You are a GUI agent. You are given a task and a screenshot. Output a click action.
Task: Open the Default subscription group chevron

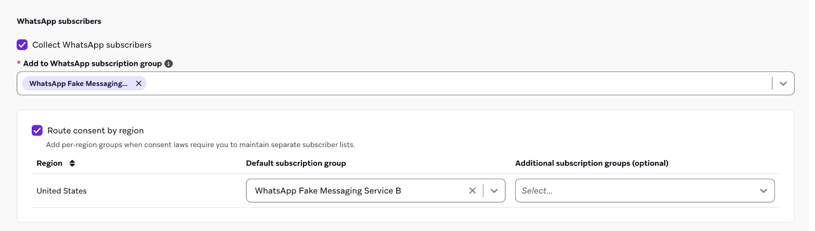click(494, 191)
